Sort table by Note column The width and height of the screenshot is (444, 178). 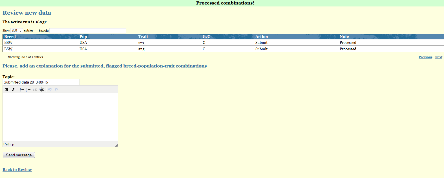point(344,37)
